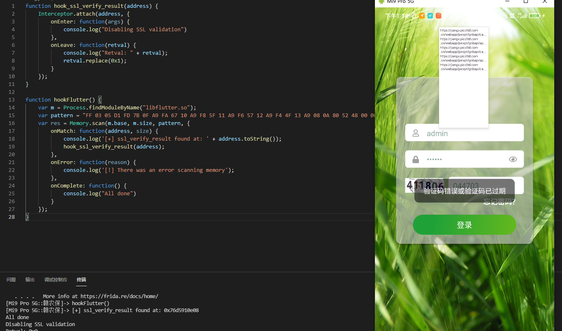Screen dimensions: 562x331
Task: Maximize the Mi9 Pro 5G mirror window
Action: 525,2
